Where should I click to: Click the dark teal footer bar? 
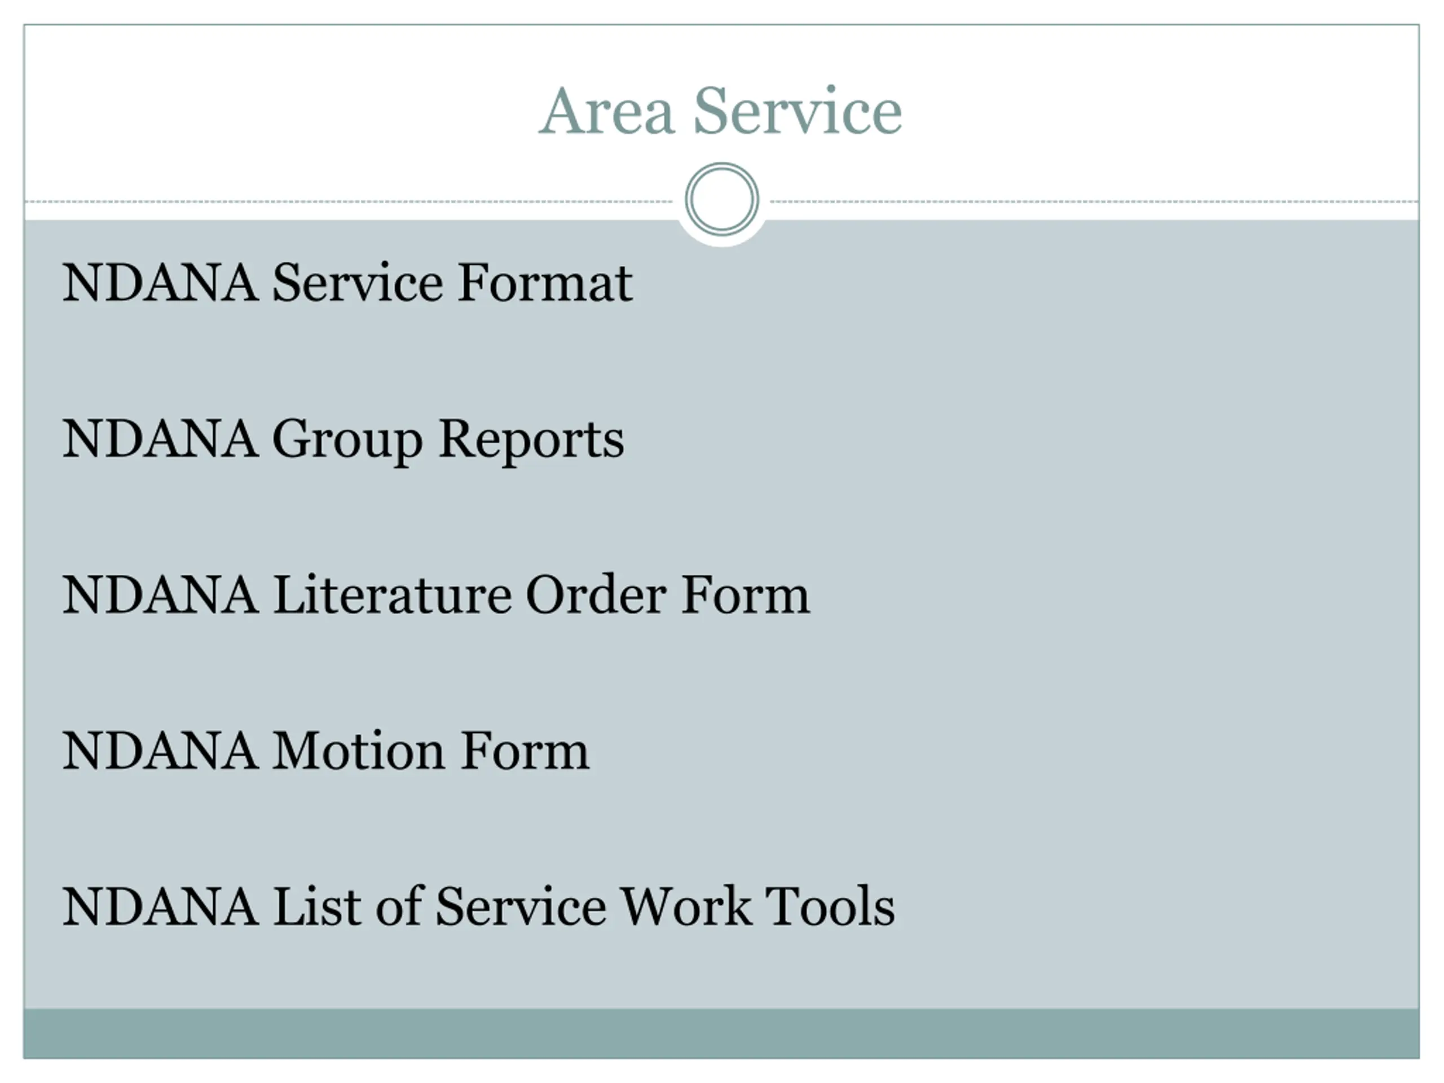click(x=721, y=1033)
